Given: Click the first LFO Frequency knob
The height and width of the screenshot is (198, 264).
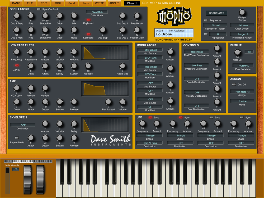Looking at the screenshot, I should 143,123.
